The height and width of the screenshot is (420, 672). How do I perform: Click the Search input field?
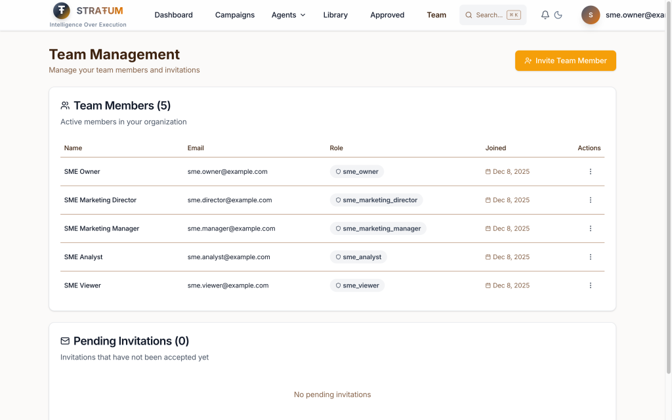pos(492,15)
